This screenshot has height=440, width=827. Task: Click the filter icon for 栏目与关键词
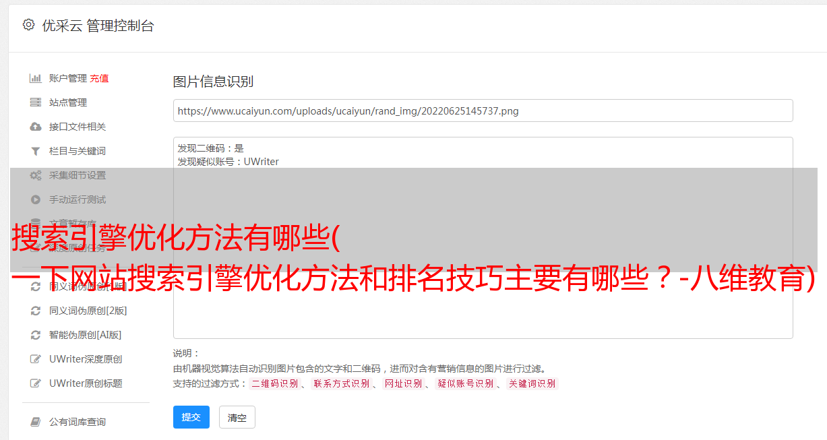tap(36, 151)
